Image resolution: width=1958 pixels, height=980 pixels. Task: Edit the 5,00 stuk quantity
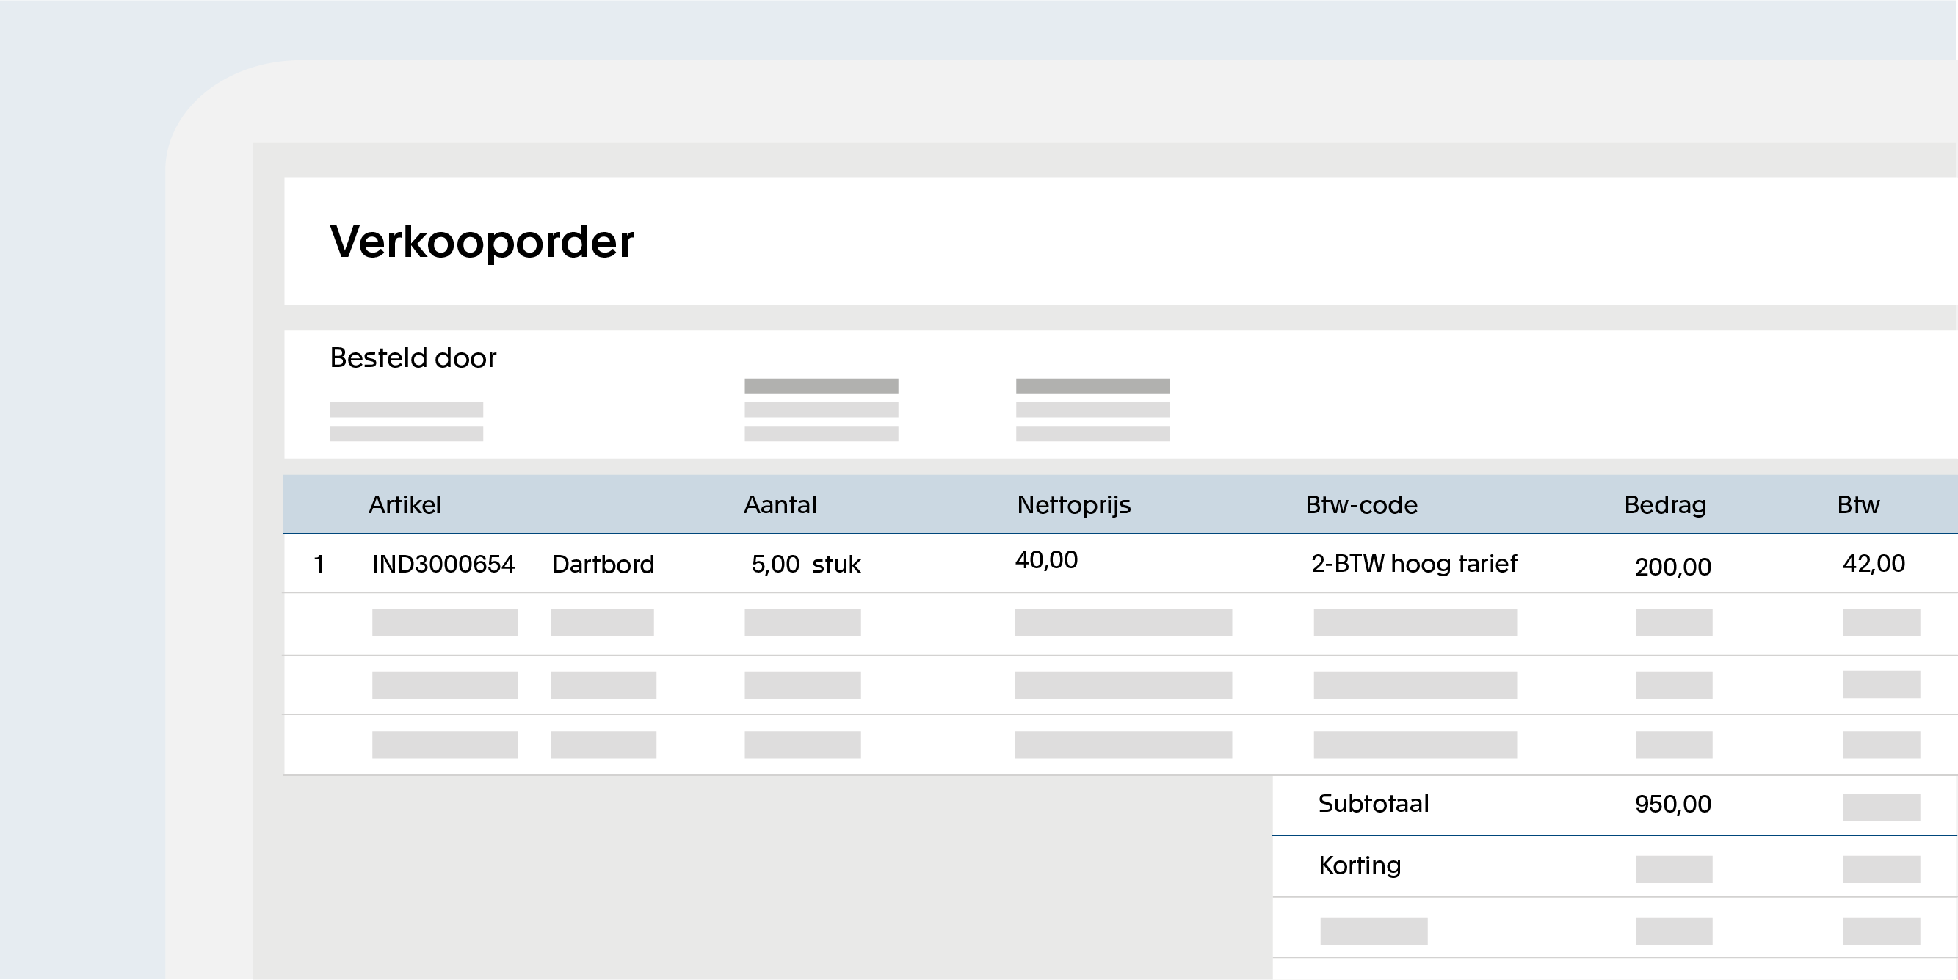805,564
